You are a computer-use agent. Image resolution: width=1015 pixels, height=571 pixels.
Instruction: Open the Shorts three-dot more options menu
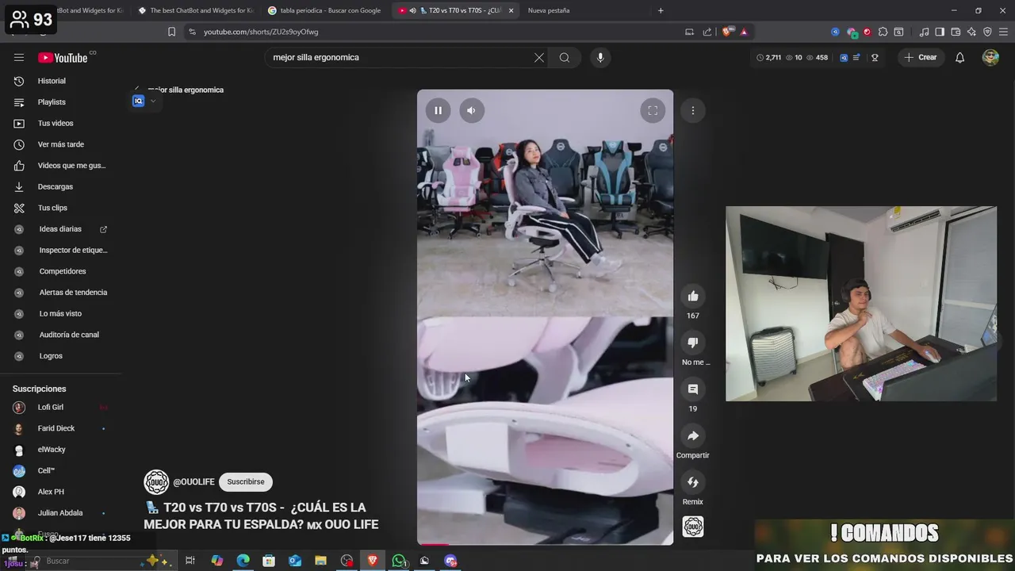coord(693,111)
